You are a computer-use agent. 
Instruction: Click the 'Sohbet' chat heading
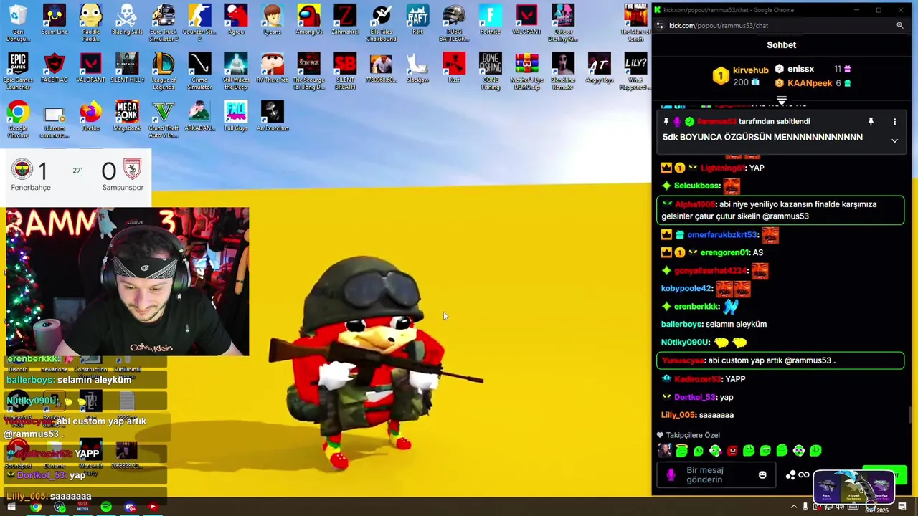point(781,44)
